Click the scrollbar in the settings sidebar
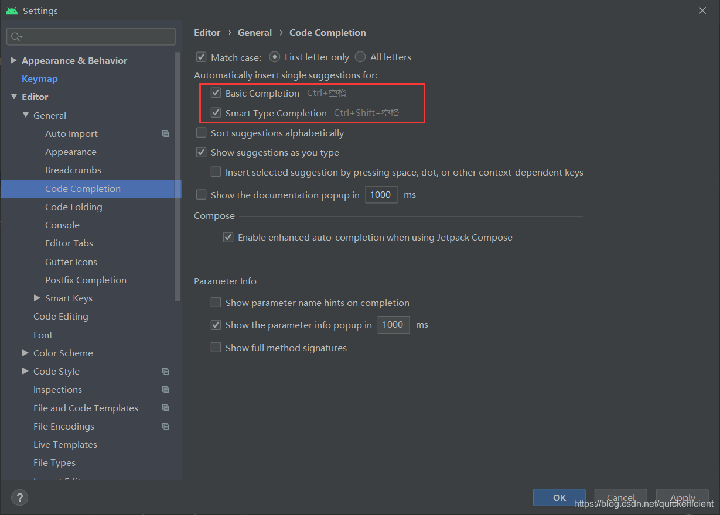The width and height of the screenshot is (720, 515). point(178,176)
